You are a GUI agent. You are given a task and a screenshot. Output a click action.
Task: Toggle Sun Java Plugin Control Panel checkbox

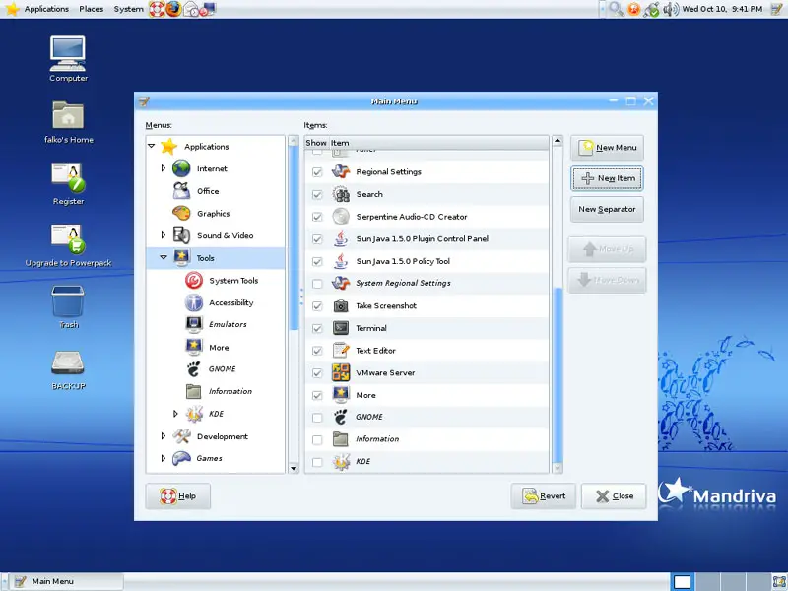[317, 239]
